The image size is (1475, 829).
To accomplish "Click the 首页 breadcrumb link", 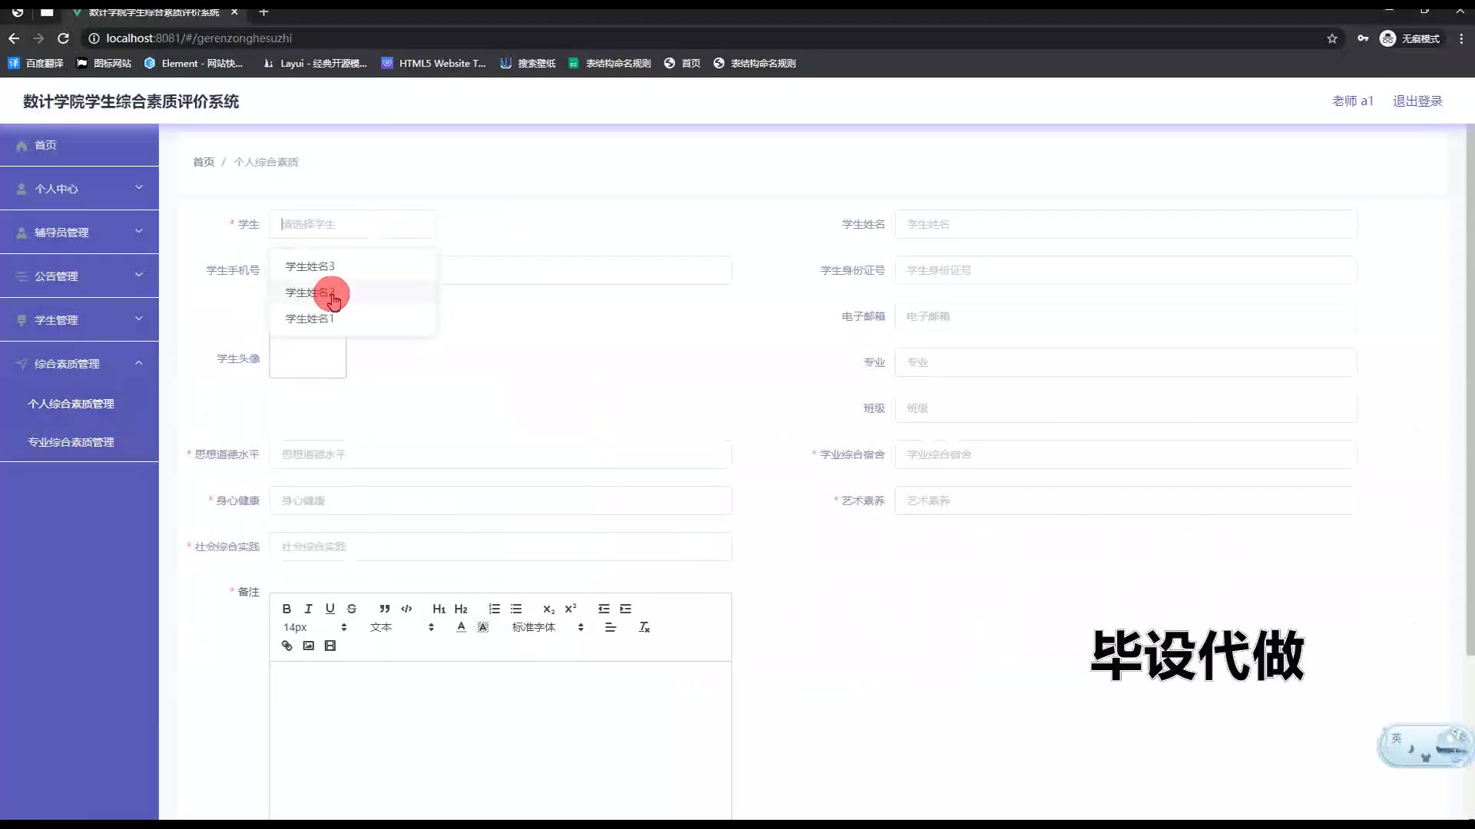I will tap(203, 162).
